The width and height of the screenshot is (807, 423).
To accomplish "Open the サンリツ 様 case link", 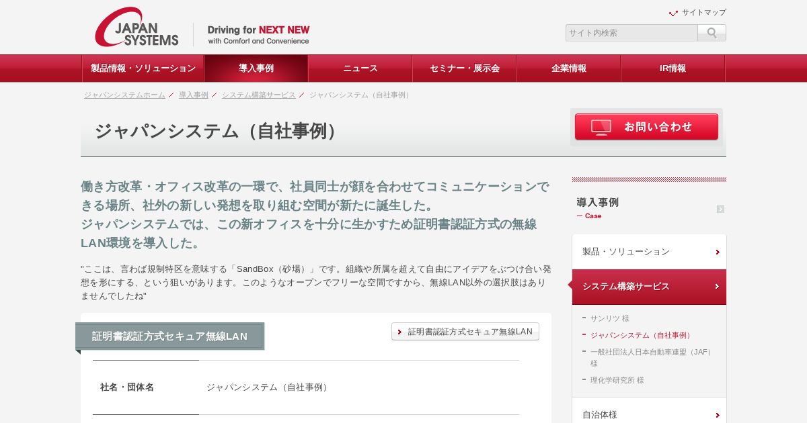I will pos(610,318).
